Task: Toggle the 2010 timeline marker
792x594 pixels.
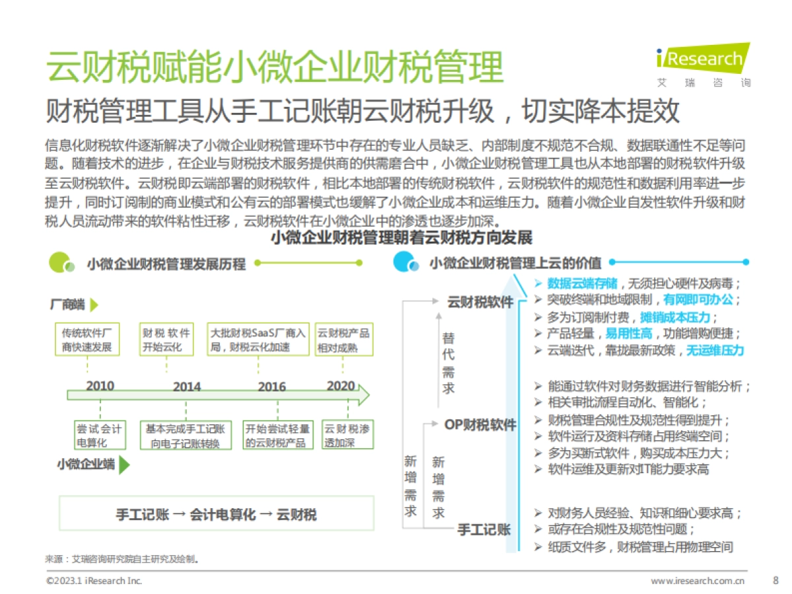Action: click(99, 386)
